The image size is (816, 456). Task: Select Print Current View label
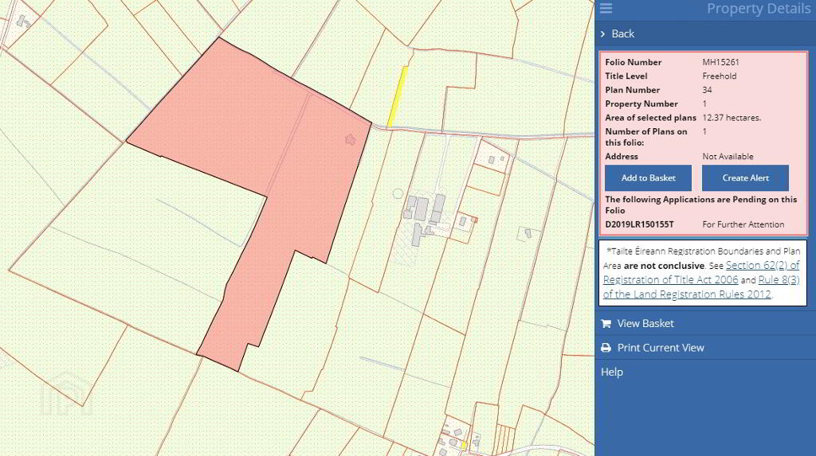pyautogui.click(x=661, y=348)
